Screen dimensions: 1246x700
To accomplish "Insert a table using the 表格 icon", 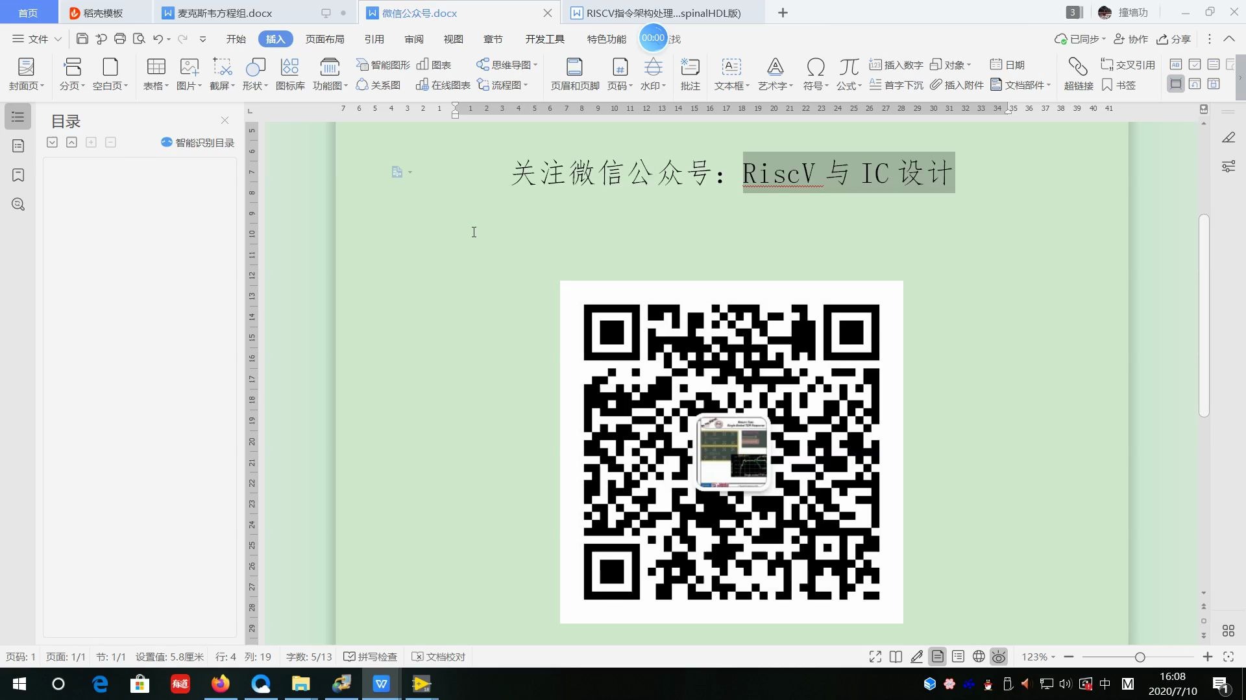I will pos(156,73).
